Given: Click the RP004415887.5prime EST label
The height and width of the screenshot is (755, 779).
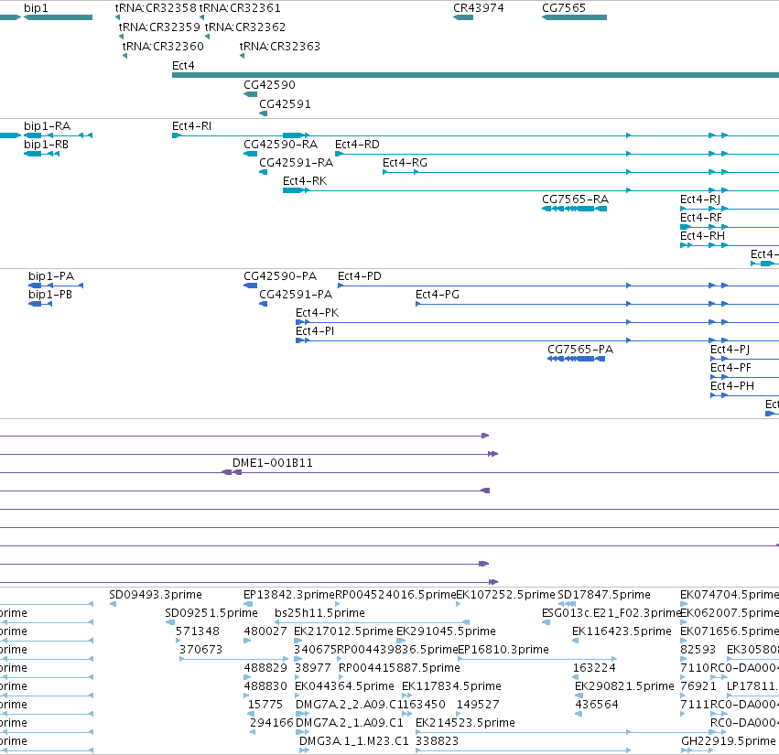Looking at the screenshot, I should pos(399,668).
